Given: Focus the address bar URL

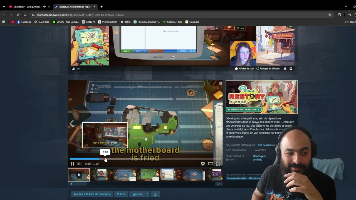Looking at the screenshot, I should point(81,15).
